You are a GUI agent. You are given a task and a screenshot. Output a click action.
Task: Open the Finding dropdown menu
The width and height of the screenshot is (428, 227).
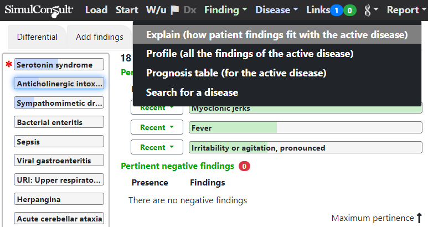(x=225, y=10)
